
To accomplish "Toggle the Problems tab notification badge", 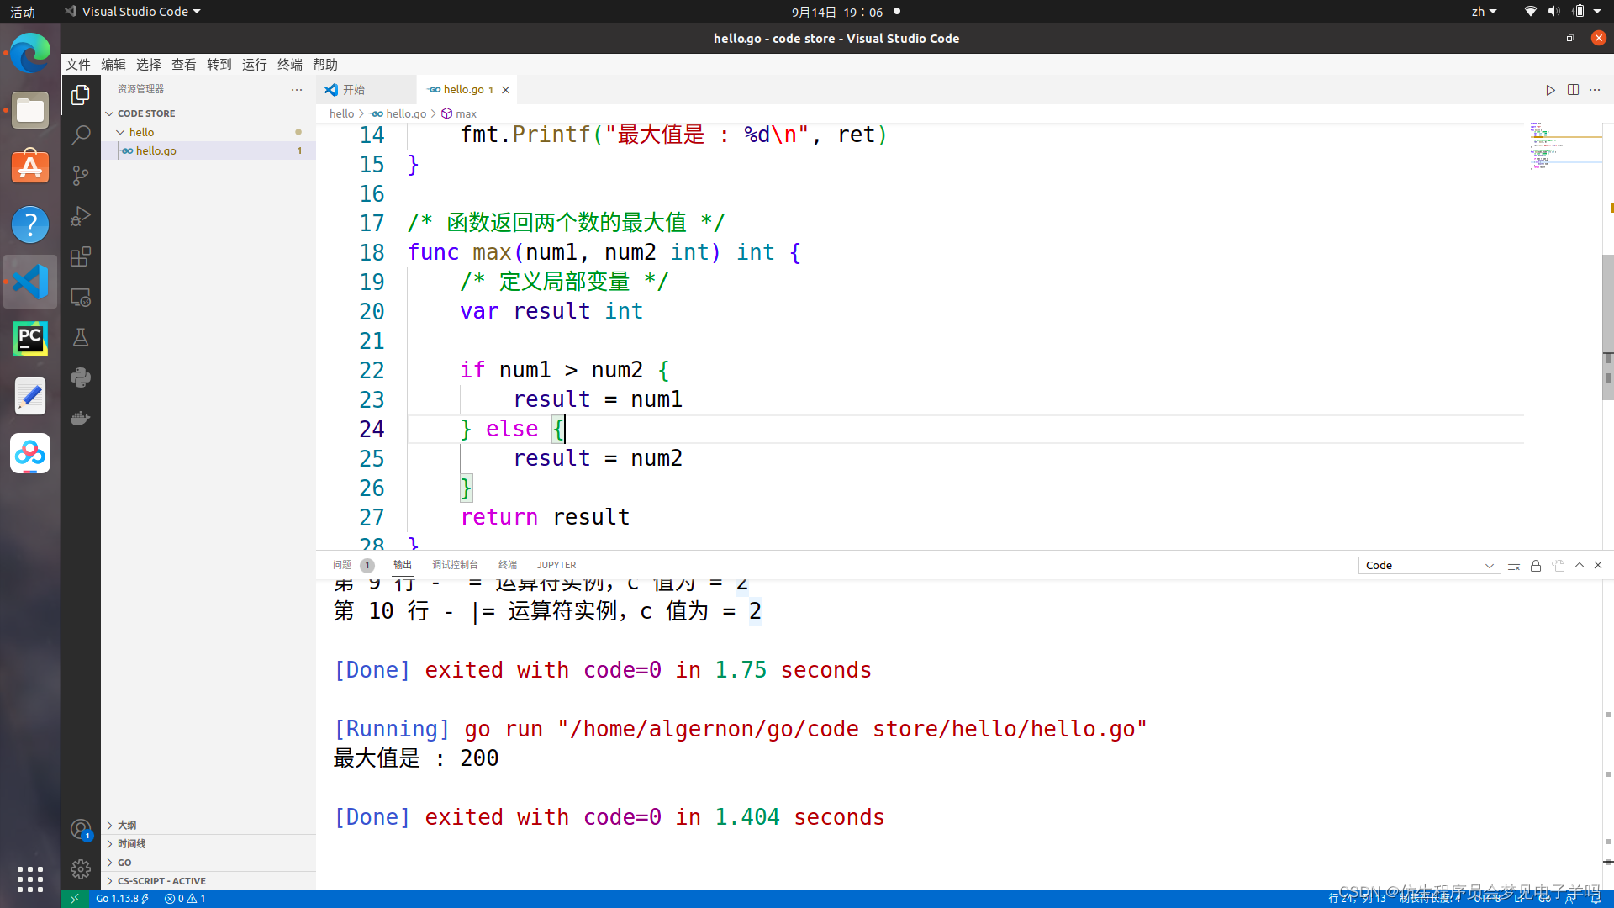I will [x=367, y=564].
